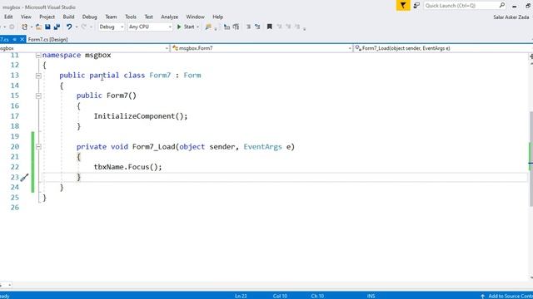Click the green Start play triangle
533x299 pixels.
(179, 27)
